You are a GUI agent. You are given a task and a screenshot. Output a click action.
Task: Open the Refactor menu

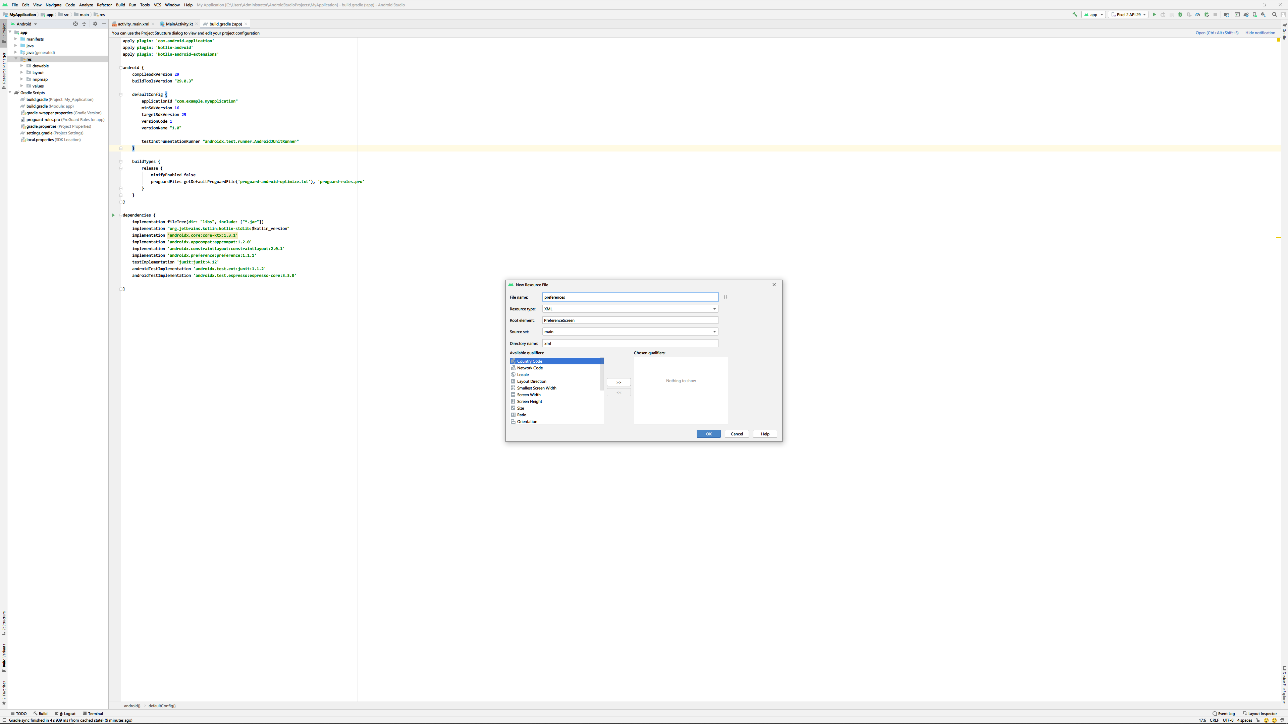[104, 5]
